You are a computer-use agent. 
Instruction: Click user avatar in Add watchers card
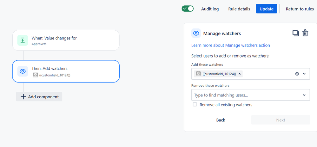[x=35, y=75]
